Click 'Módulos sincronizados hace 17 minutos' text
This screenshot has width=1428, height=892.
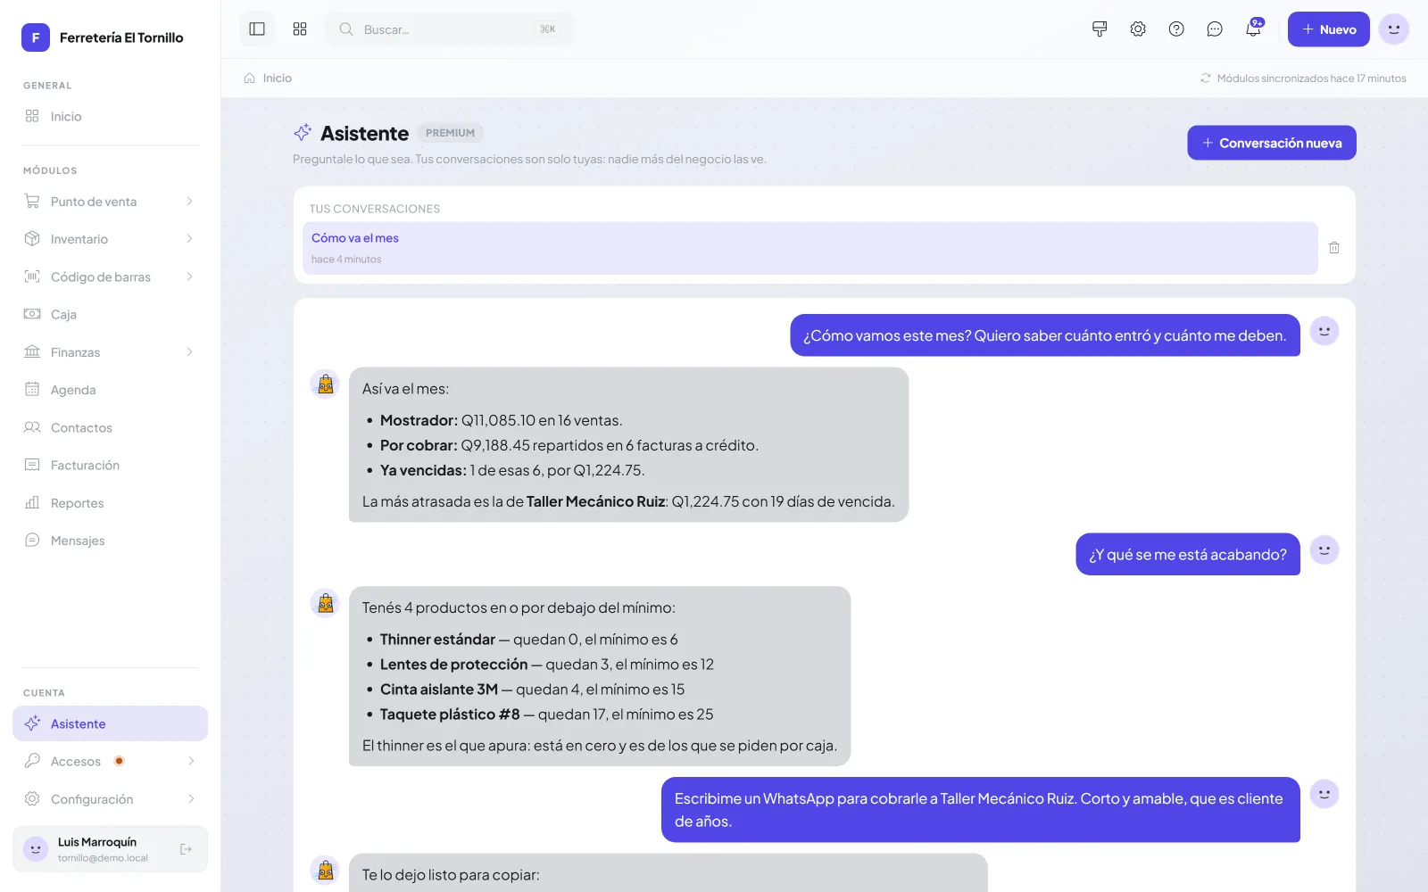pos(1311,78)
